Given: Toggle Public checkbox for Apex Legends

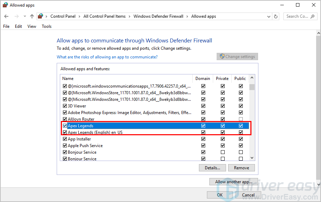Looking at the screenshot, I should (241, 126).
